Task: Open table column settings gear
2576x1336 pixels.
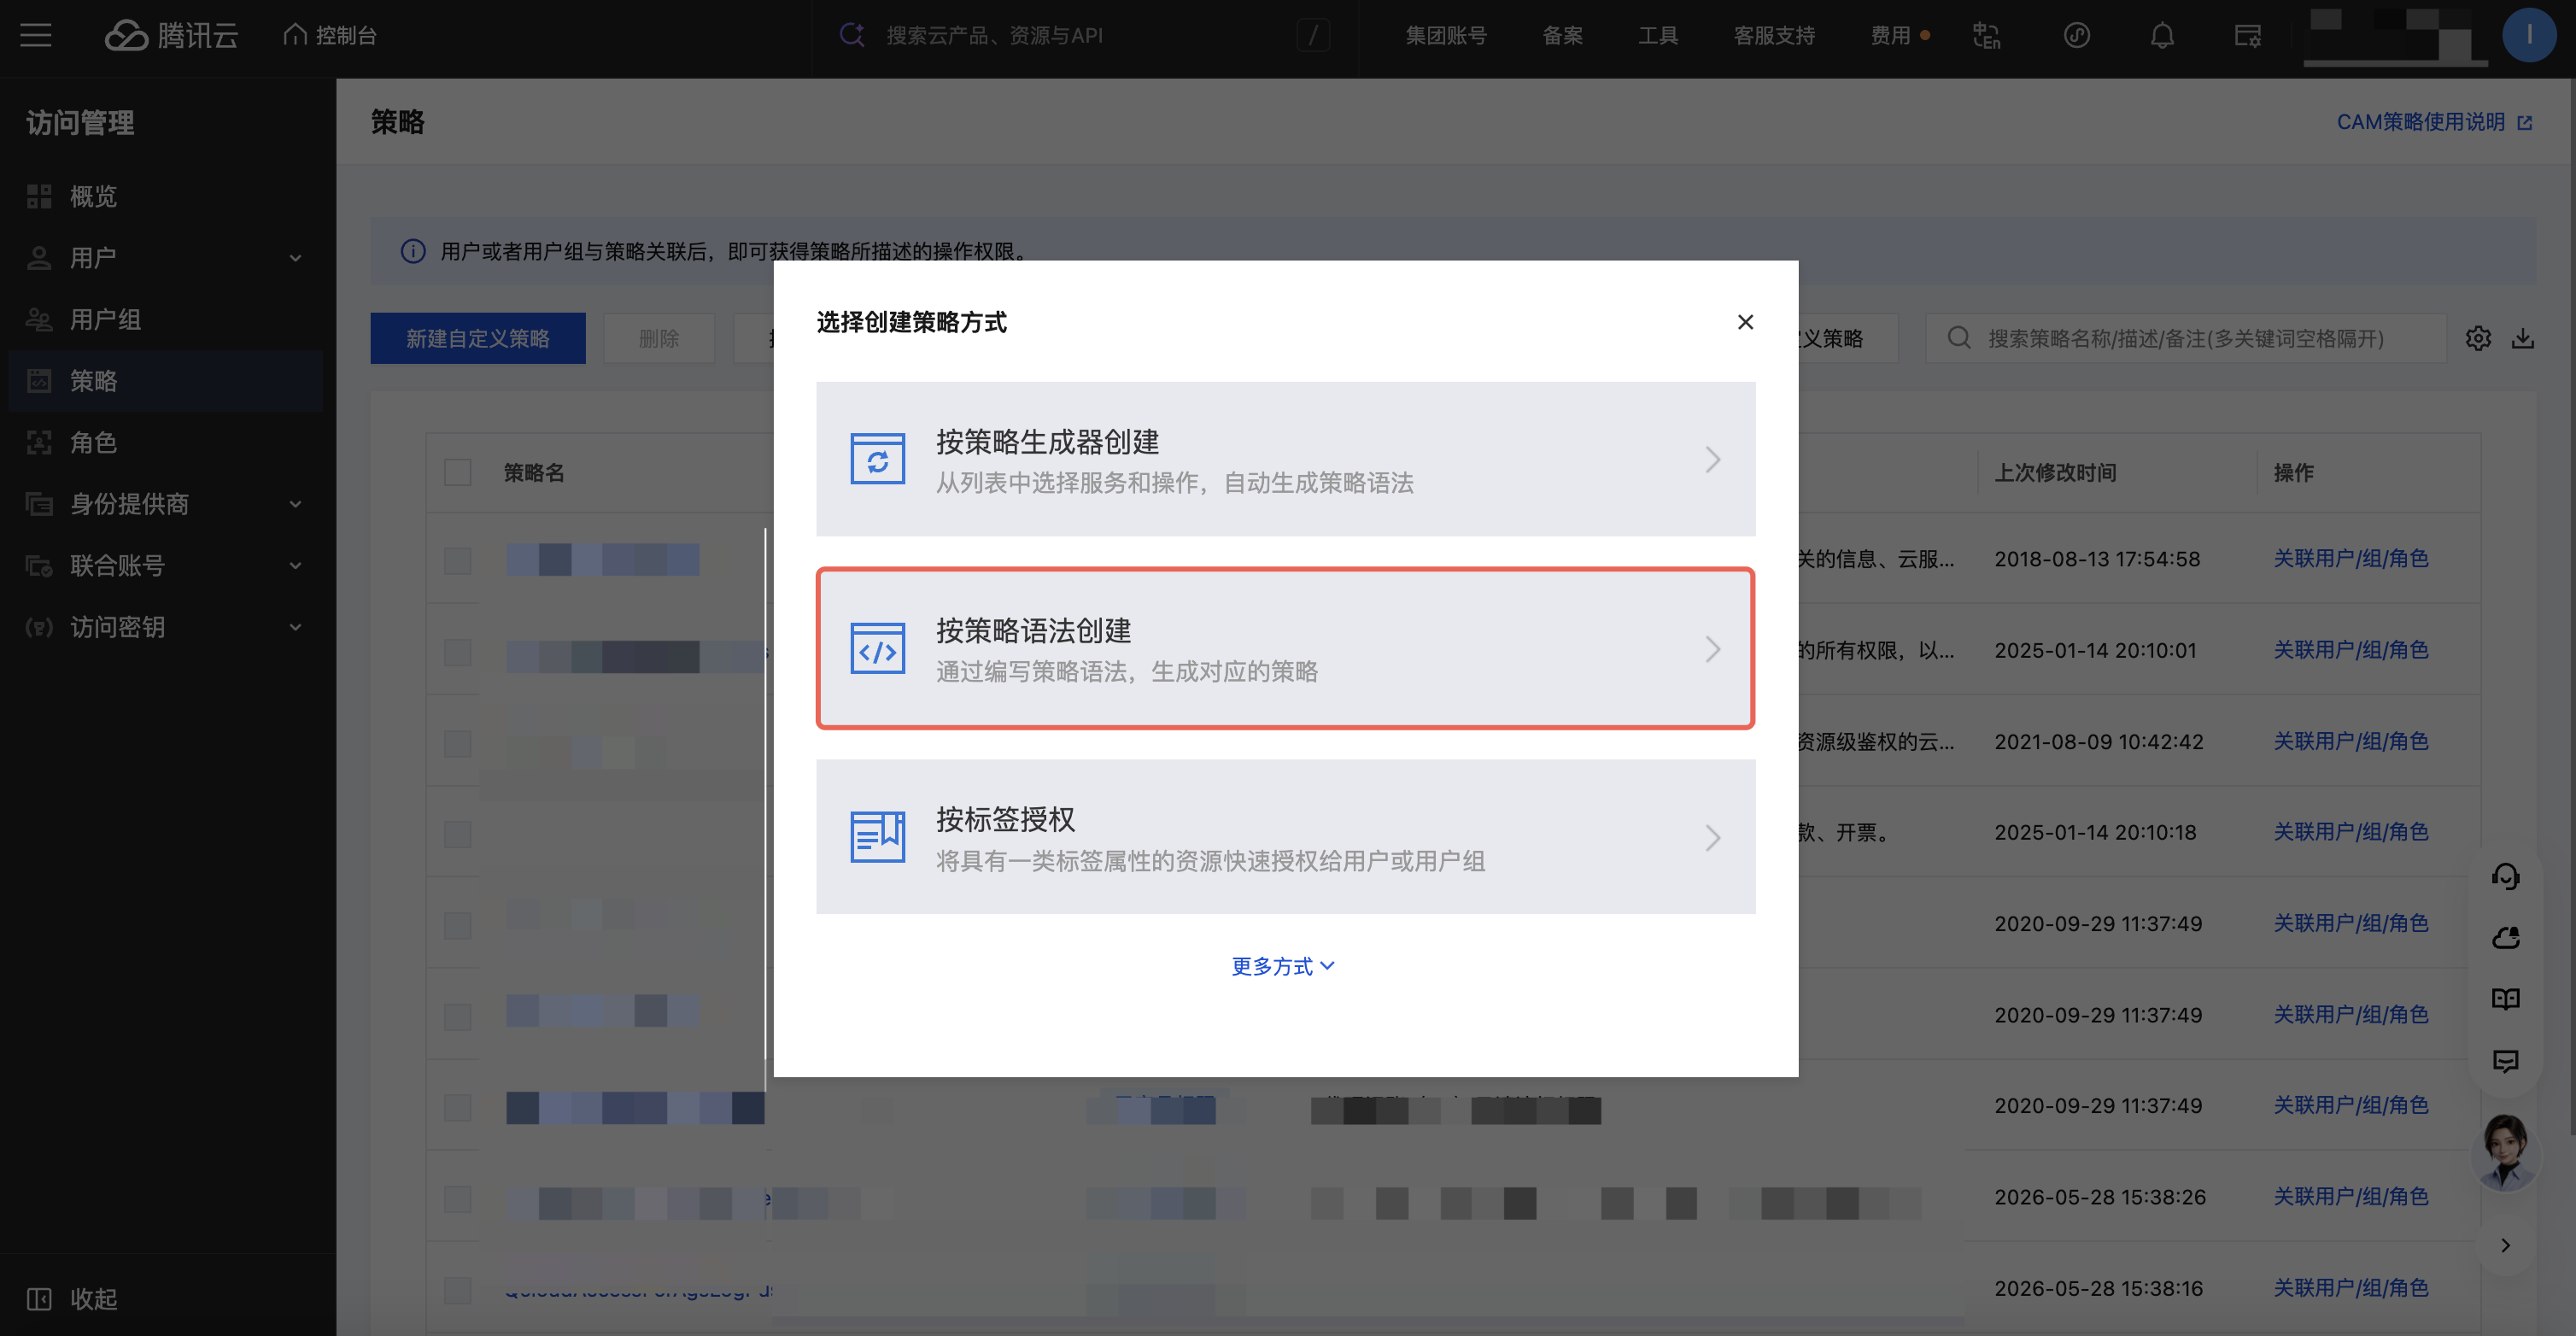Action: [2478, 338]
